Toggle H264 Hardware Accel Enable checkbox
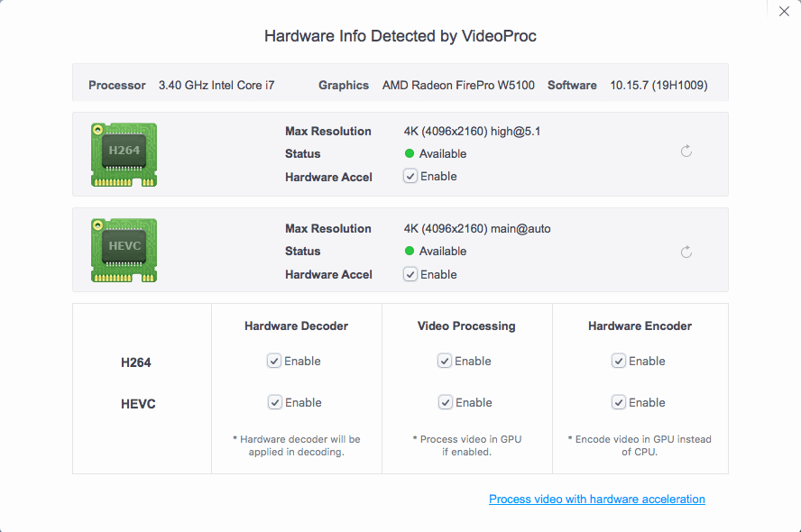The width and height of the screenshot is (801, 532). coord(410,177)
